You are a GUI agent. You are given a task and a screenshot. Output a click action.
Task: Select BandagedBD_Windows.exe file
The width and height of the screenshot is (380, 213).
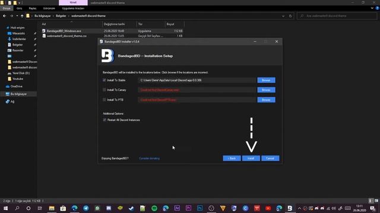64,31
